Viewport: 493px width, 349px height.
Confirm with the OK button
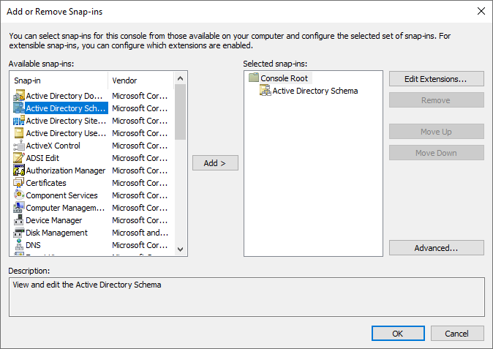398,334
